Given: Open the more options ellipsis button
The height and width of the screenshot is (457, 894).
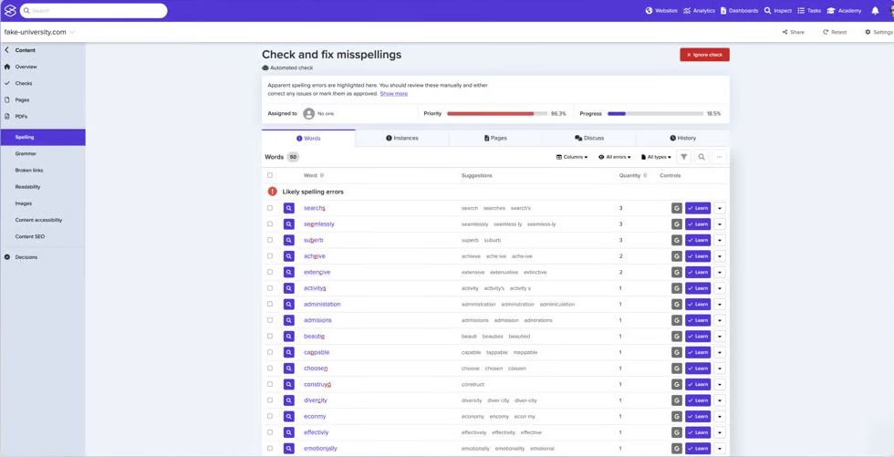Looking at the screenshot, I should [720, 157].
